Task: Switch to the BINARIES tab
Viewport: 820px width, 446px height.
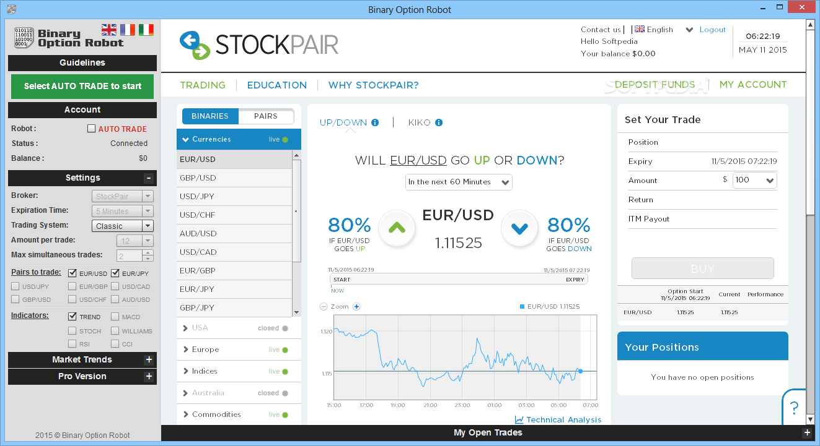Action: coord(209,116)
